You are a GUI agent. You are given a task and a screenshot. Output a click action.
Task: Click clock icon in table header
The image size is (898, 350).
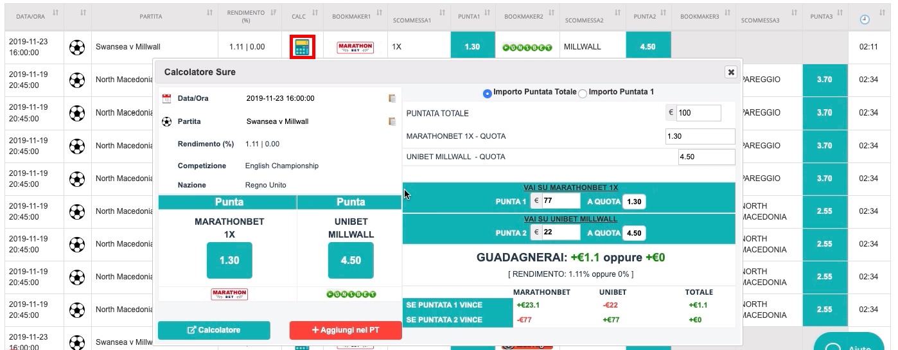(x=865, y=19)
